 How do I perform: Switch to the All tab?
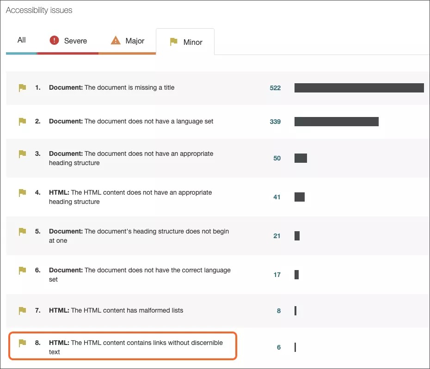point(21,40)
